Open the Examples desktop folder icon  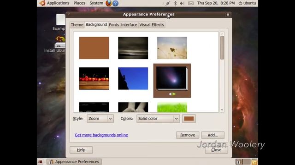tap(60, 22)
